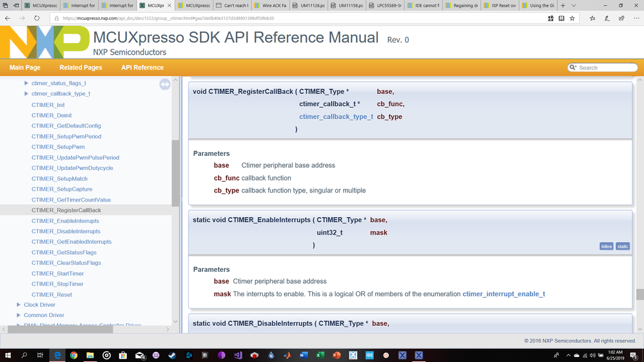Refresh the current page
Screen dimensions: 644x362
pos(37,18)
